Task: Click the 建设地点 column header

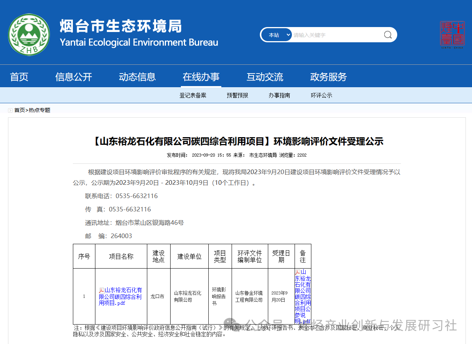Action: (158, 256)
